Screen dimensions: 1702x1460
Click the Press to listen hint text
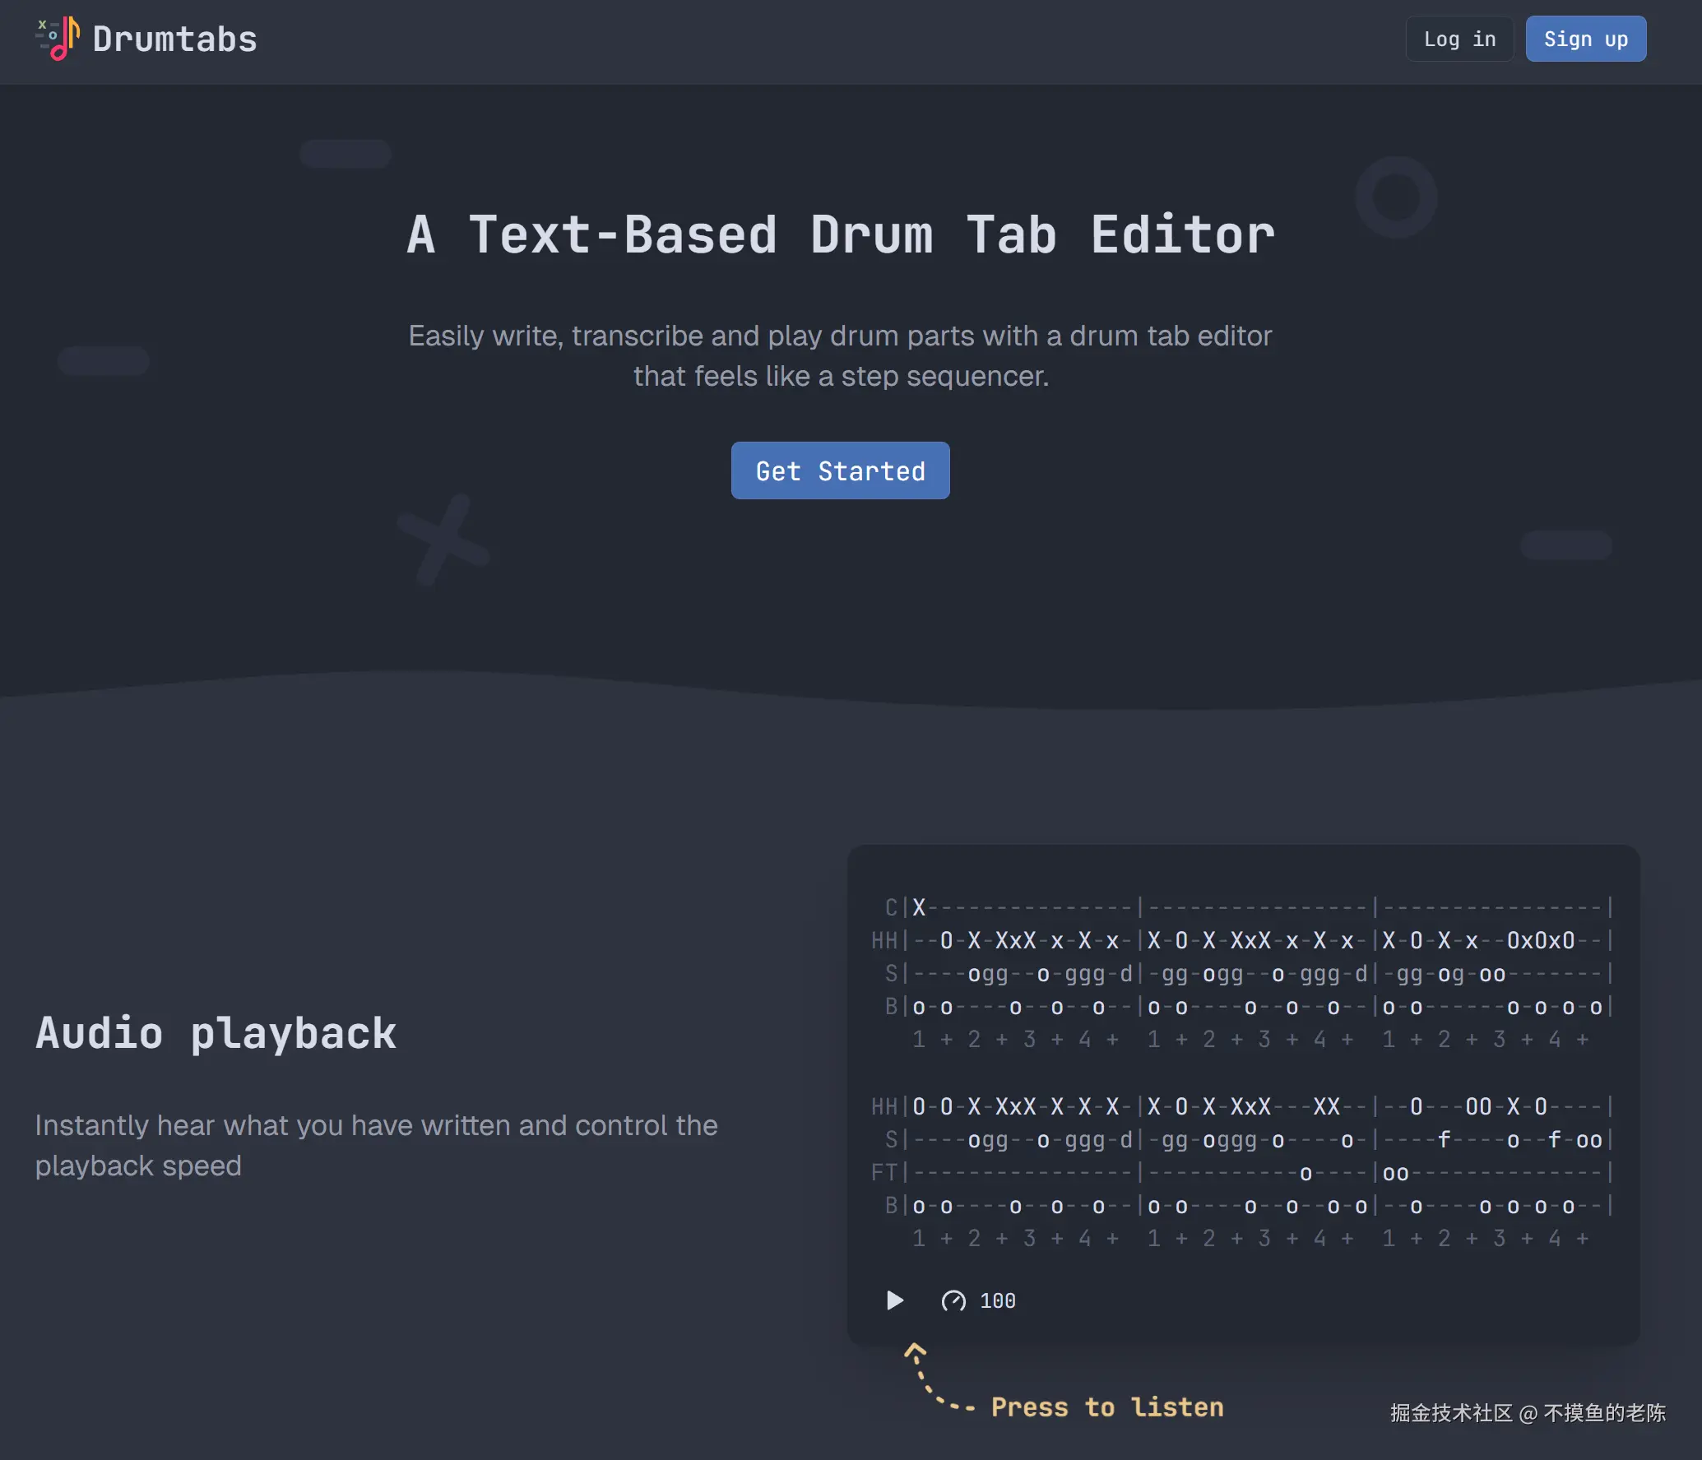click(1107, 1407)
